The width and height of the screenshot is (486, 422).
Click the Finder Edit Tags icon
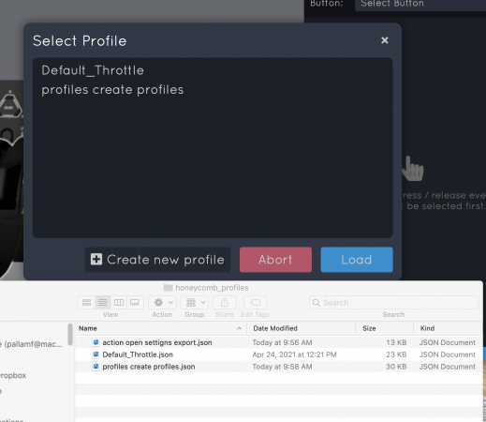[255, 302]
